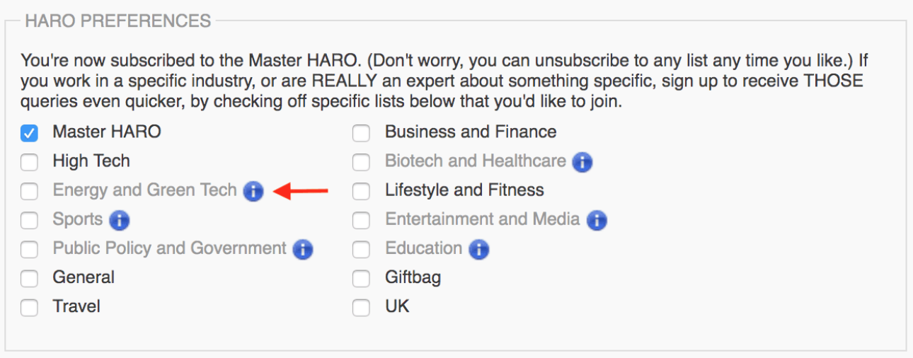Viewport: 913px width, 358px height.
Task: Enable the High Tech checkbox
Action: point(29,163)
